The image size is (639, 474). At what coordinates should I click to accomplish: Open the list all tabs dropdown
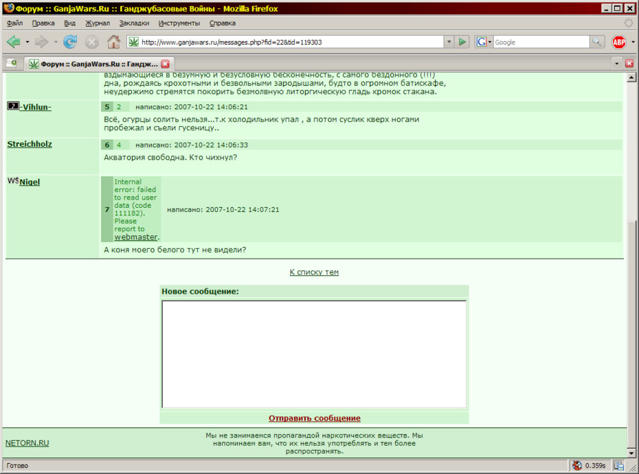pyautogui.click(x=616, y=64)
